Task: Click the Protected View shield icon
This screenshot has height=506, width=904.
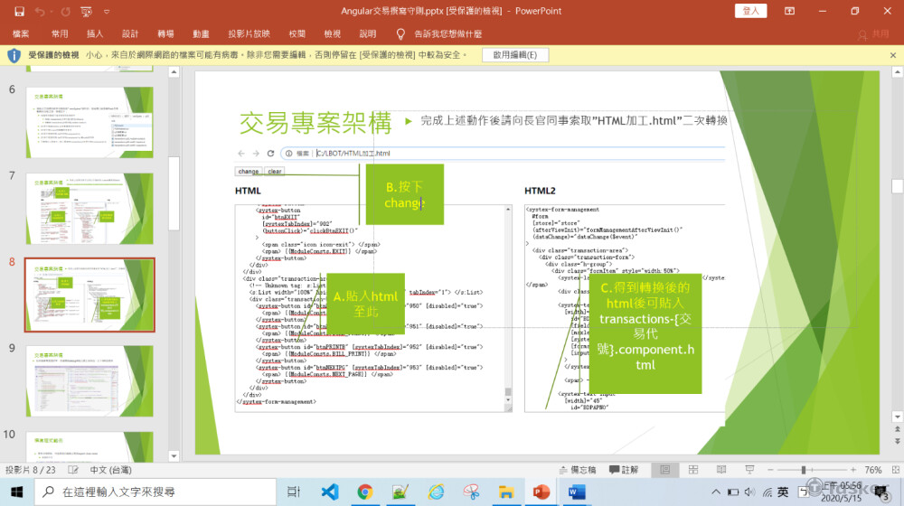Action: pos(14,55)
